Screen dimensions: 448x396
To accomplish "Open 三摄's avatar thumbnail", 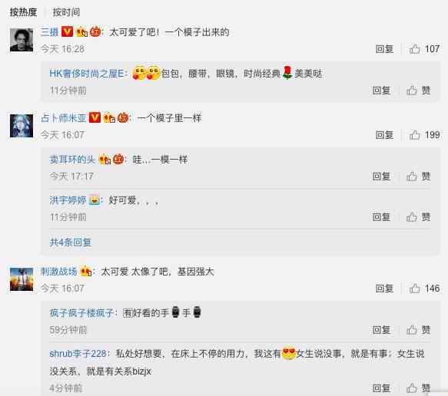I will point(22,40).
